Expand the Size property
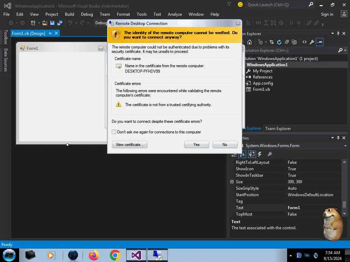The height and width of the screenshot is (262, 350). click(x=232, y=182)
